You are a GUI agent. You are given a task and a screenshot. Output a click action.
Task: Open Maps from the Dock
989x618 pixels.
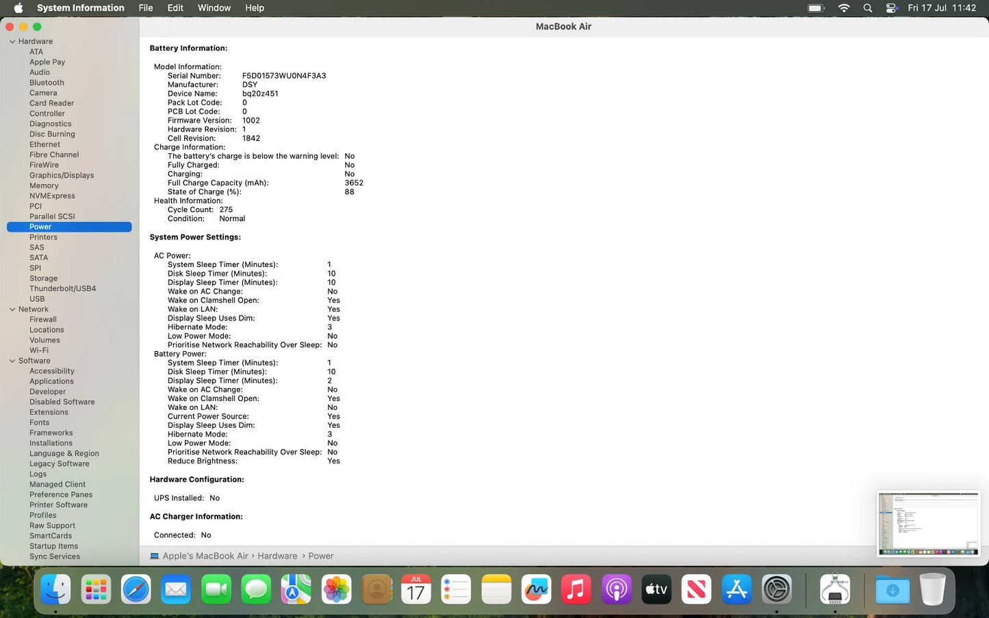[x=296, y=589]
